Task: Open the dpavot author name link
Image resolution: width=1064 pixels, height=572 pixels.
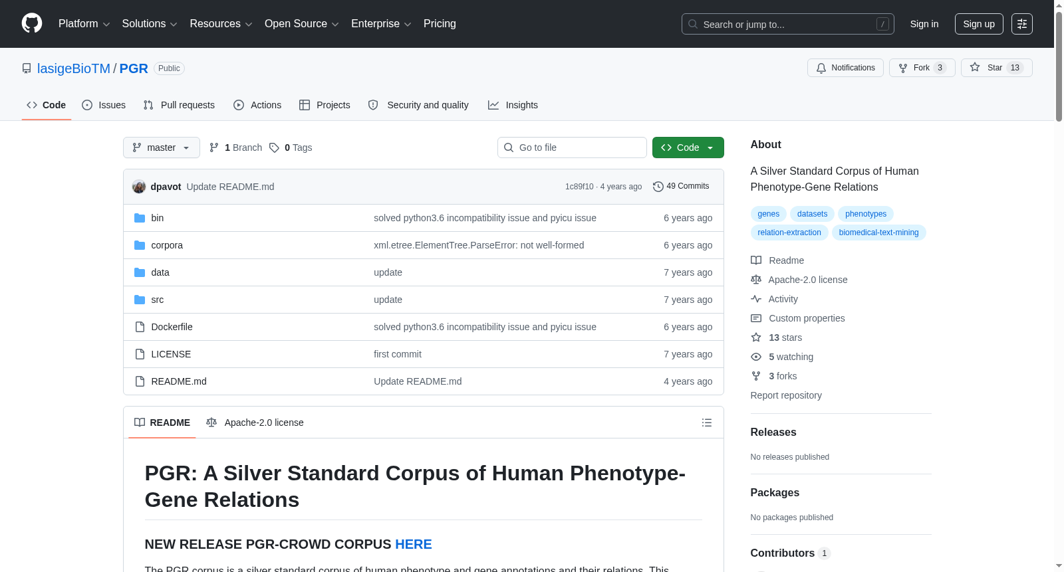Action: pos(166,187)
